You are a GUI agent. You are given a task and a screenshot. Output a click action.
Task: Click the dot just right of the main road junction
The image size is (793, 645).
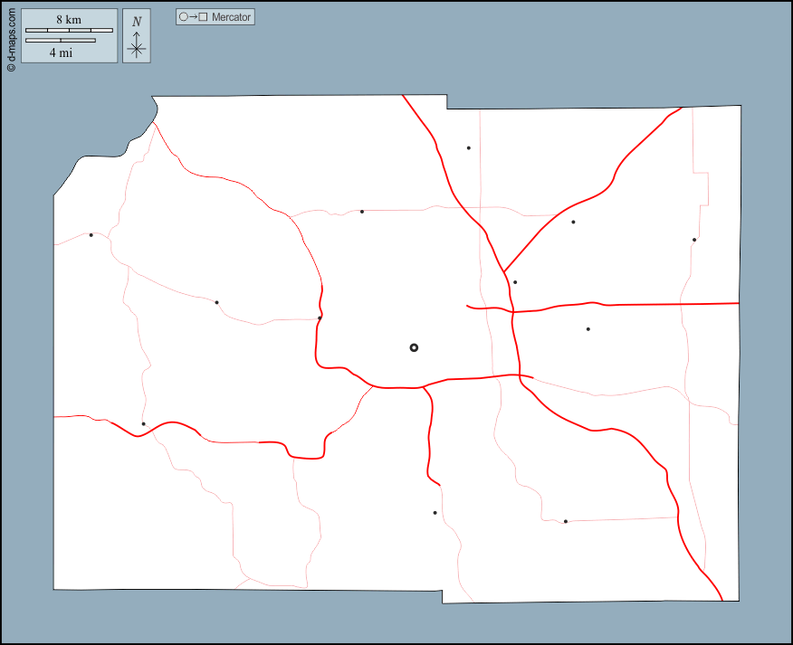(x=515, y=282)
